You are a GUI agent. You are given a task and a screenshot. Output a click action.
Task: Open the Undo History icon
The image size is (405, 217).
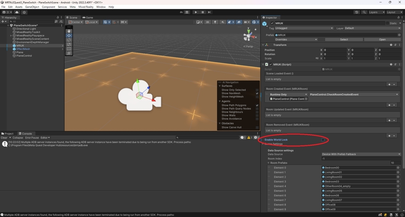click(x=357, y=12)
